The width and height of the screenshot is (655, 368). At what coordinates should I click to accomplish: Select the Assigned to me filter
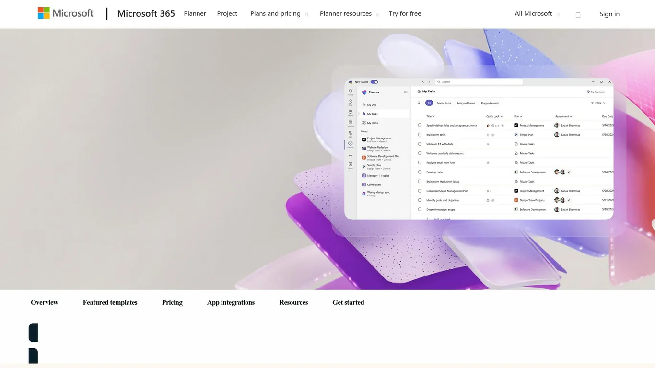click(x=466, y=103)
